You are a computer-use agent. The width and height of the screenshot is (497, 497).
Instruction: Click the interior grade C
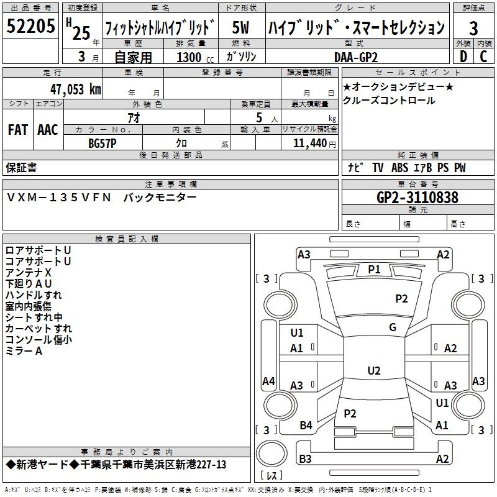tap(483, 57)
